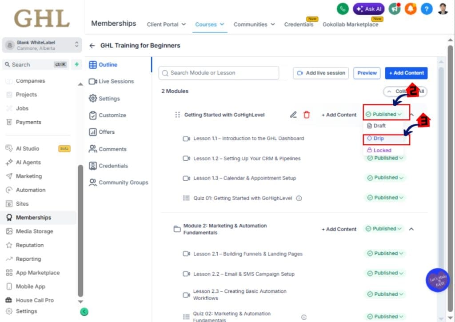Collapse Module 2 with chevron arrow
The image size is (455, 322).
(411, 229)
